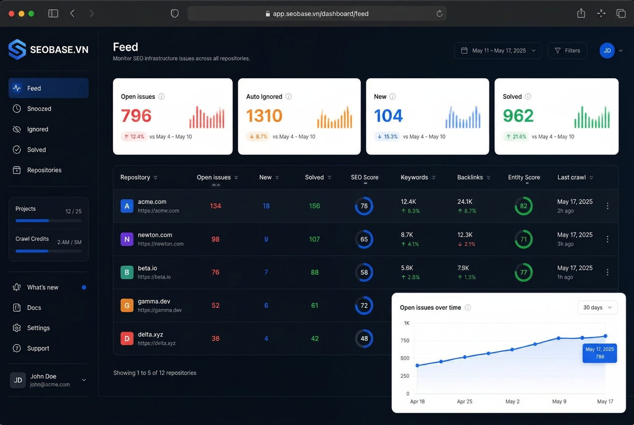Open the Solved sidebar item

pos(49,150)
